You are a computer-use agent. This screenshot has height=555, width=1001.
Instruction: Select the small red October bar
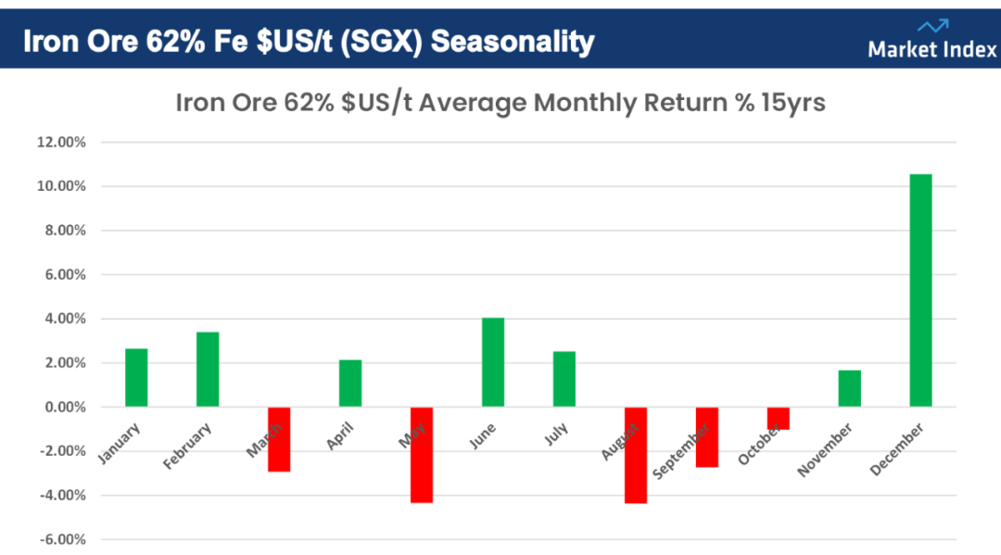pos(779,418)
